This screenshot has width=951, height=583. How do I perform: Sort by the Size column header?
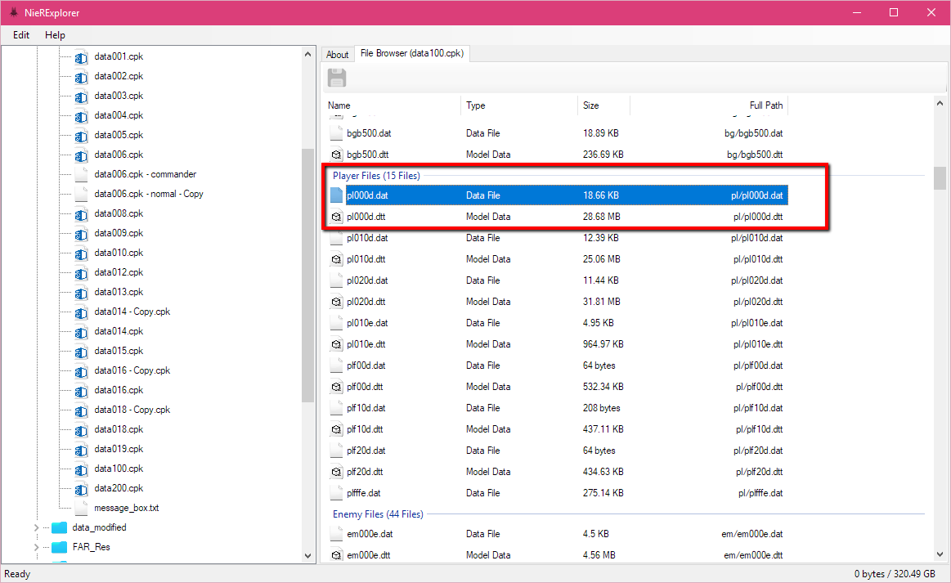pyautogui.click(x=603, y=105)
